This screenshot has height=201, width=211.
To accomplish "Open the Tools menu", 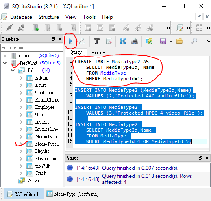I will coord(89,17).
